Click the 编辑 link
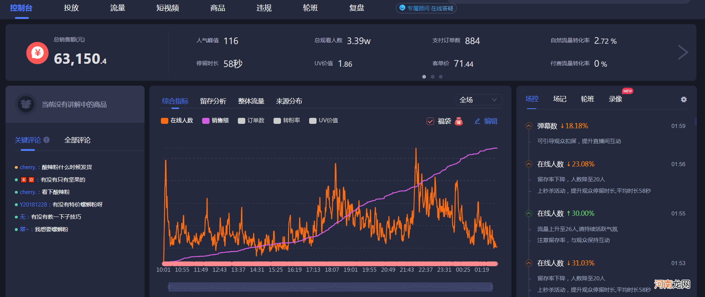Image resolution: width=705 pixels, height=297 pixels. click(491, 121)
